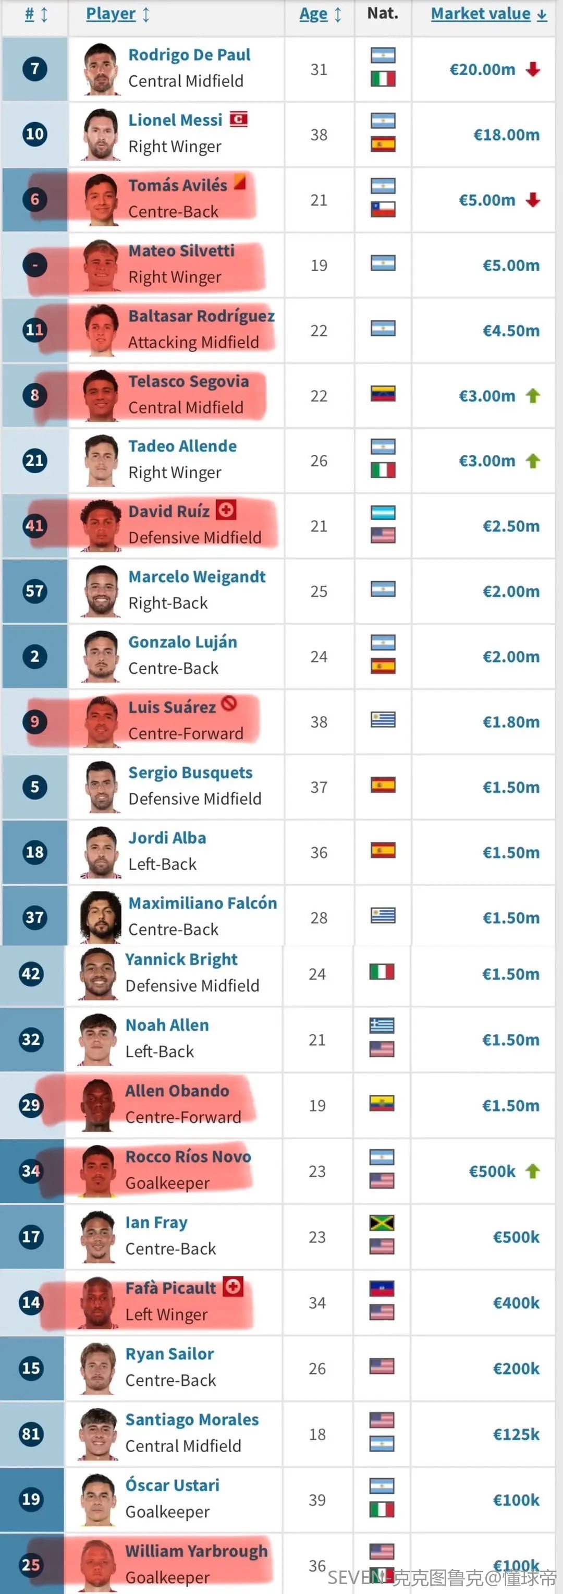Open Sergio Busquets player profile link
The width and height of the screenshot is (563, 1594).
[x=191, y=772]
